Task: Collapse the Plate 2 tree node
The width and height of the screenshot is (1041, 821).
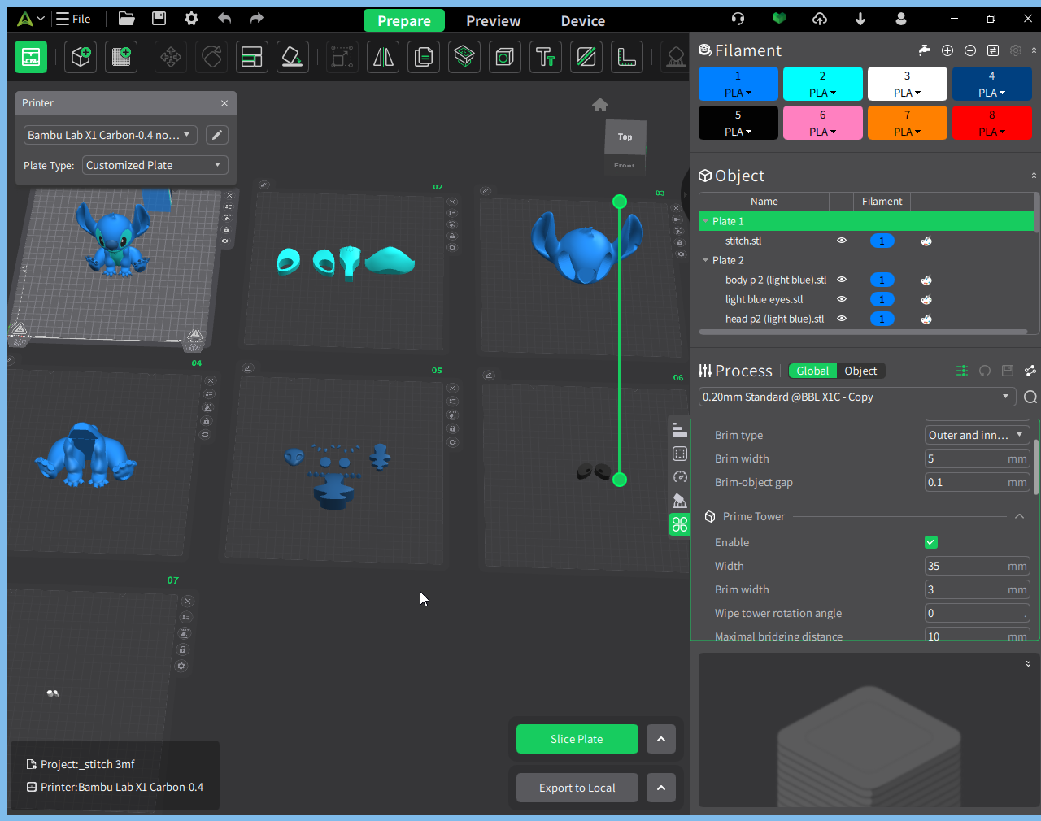Action: click(705, 260)
